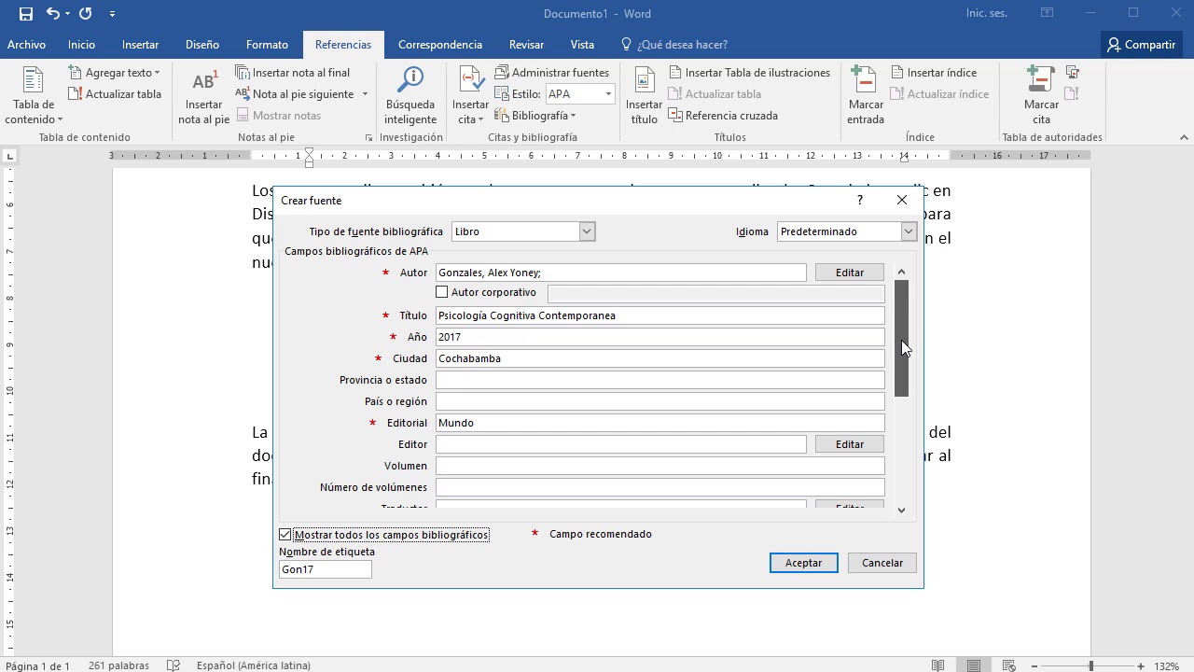This screenshot has height=672, width=1194.
Task: Click the Provincia o estado field
Action: point(659,380)
